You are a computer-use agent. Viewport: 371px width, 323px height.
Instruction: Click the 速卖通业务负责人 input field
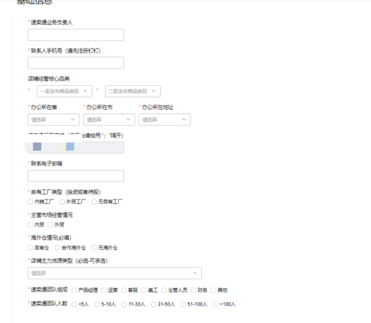(75, 35)
